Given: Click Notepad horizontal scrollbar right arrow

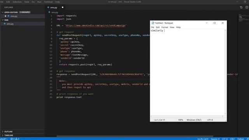Looking at the screenshot, I should pos(223,116).
